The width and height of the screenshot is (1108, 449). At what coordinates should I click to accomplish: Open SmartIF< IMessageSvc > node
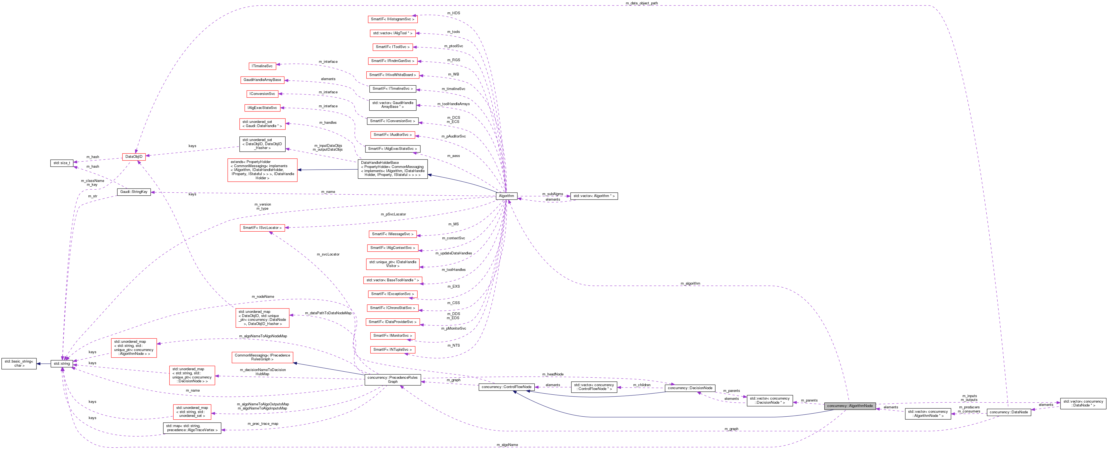[393, 234]
